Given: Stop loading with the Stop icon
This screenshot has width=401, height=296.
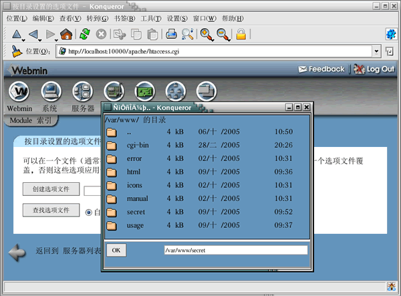Looking at the screenshot, I should click(x=101, y=34).
